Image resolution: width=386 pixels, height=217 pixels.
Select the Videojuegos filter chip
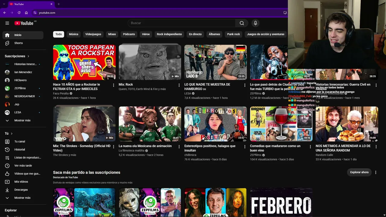(93, 34)
